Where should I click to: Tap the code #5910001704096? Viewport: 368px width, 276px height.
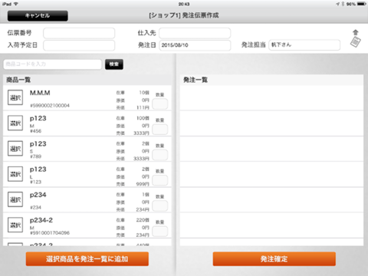tap(50, 233)
